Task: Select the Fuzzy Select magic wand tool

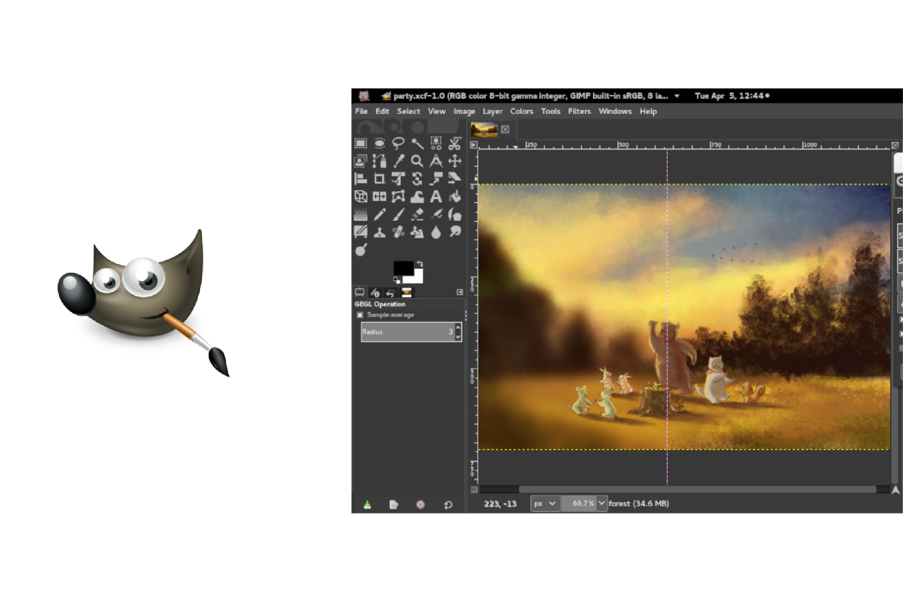Action: [x=417, y=143]
